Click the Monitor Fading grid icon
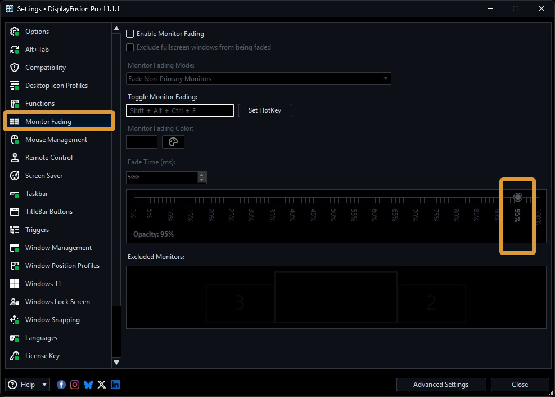 coord(15,122)
